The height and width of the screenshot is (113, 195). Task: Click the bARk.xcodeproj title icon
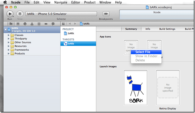pyautogui.click(x=147, y=7)
